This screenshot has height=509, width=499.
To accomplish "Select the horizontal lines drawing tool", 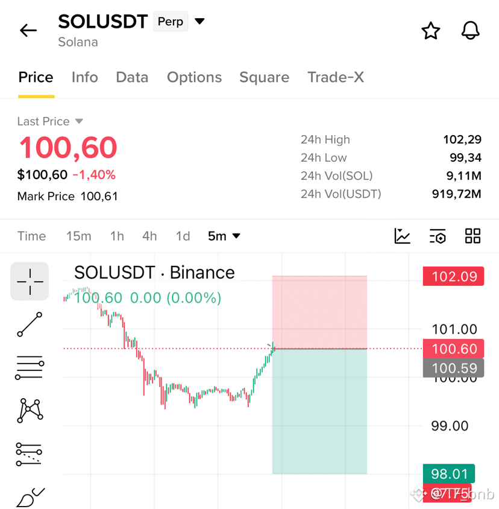I will click(x=30, y=367).
